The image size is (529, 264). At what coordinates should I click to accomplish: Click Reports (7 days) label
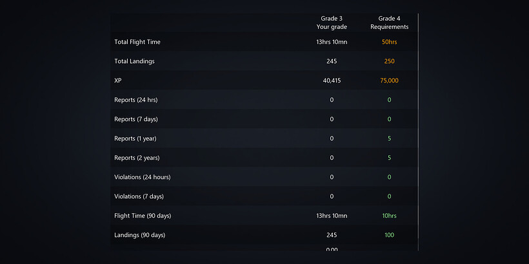coord(135,119)
